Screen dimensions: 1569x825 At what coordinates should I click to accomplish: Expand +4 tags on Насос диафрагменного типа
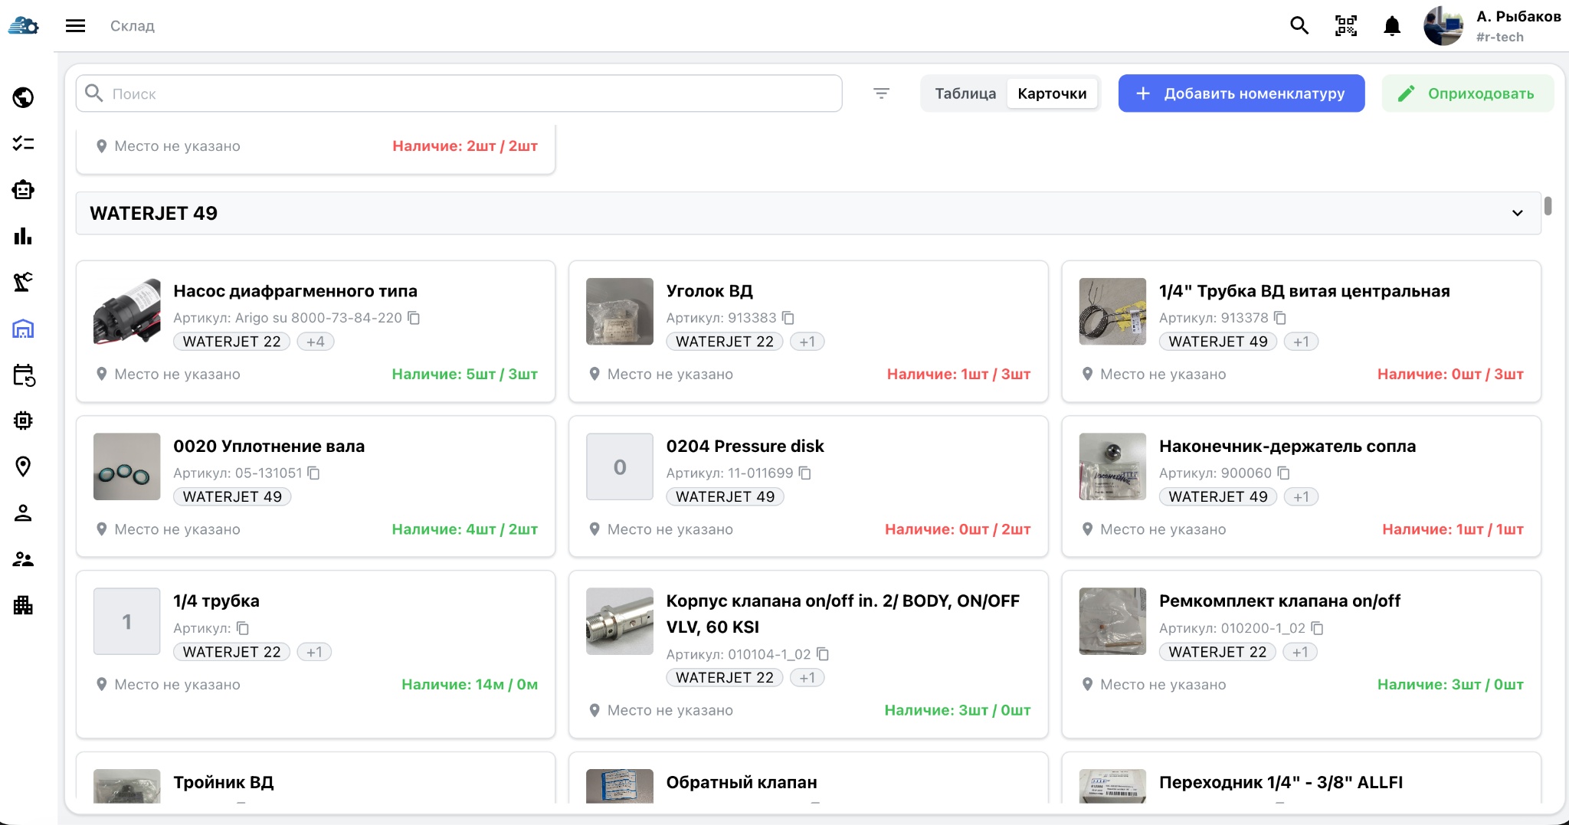(x=316, y=342)
